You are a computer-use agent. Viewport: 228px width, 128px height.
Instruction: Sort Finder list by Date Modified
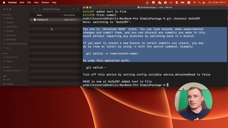(x=69, y=15)
